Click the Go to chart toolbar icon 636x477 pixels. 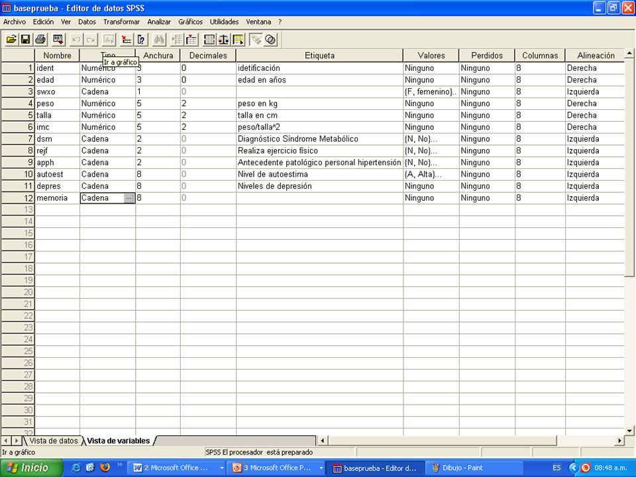click(x=109, y=39)
